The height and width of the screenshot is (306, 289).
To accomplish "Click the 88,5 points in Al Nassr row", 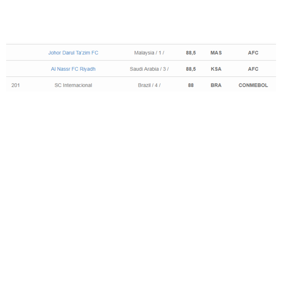I will pyautogui.click(x=191, y=69).
